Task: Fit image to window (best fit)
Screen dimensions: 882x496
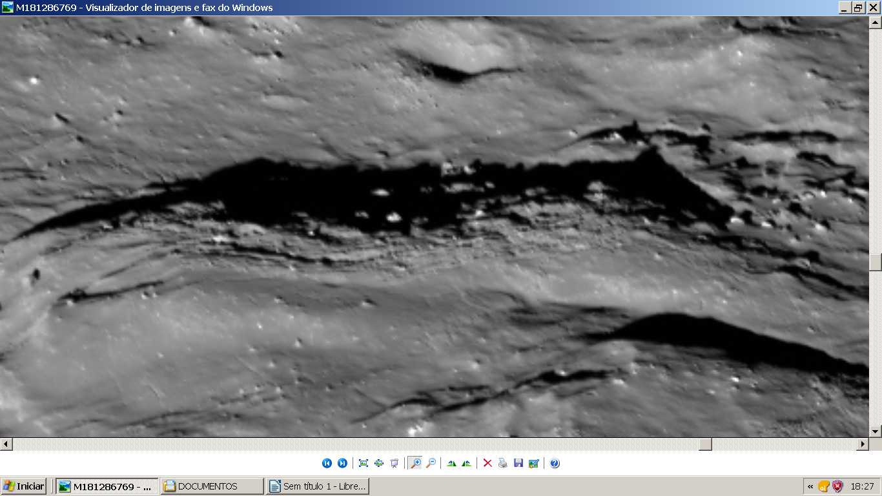Action: tap(364, 463)
